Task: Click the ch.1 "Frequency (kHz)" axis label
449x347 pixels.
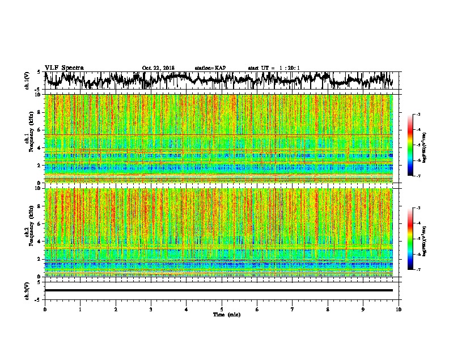Action: [x=31, y=132]
